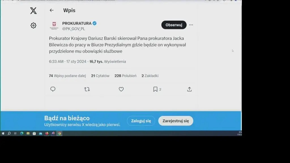Open the PROKURATURA profile avatar
Screen dimensions: 290x163
[54, 26]
